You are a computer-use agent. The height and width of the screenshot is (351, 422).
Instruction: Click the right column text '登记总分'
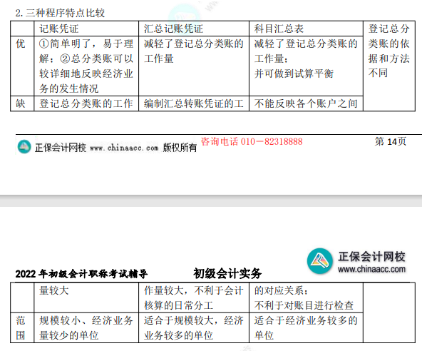[x=389, y=29]
